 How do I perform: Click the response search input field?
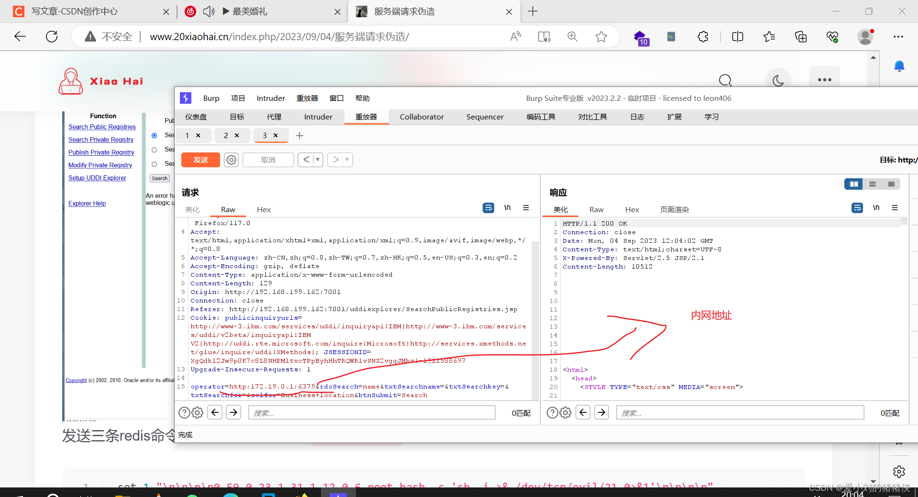coord(740,412)
